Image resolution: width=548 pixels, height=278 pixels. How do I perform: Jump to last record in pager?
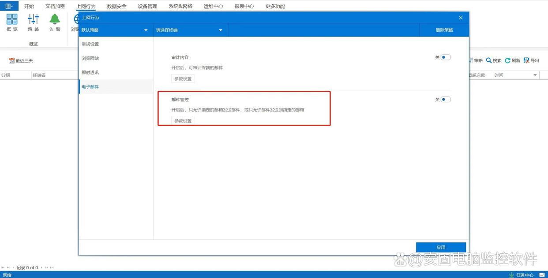pyautogui.click(x=52, y=267)
